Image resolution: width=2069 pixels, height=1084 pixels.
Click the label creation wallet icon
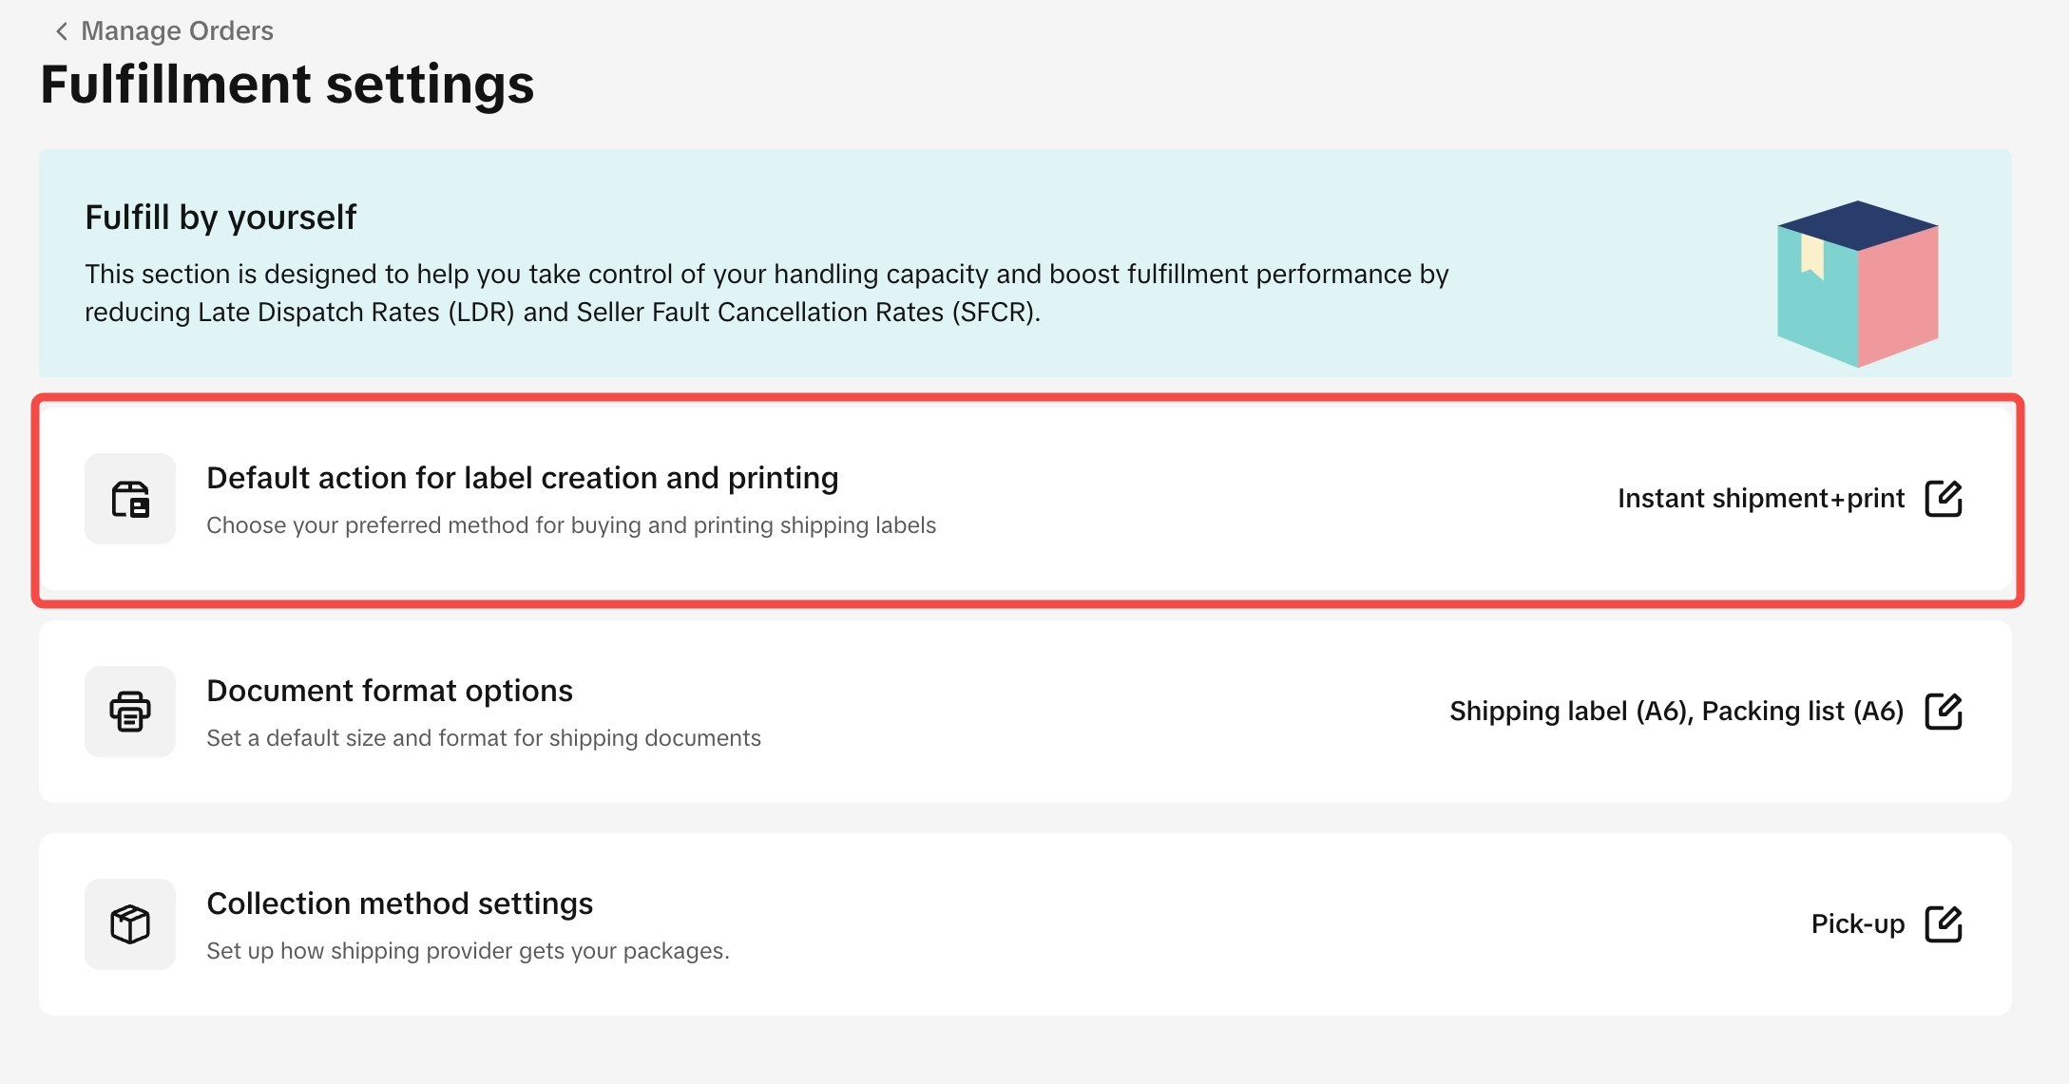click(130, 499)
